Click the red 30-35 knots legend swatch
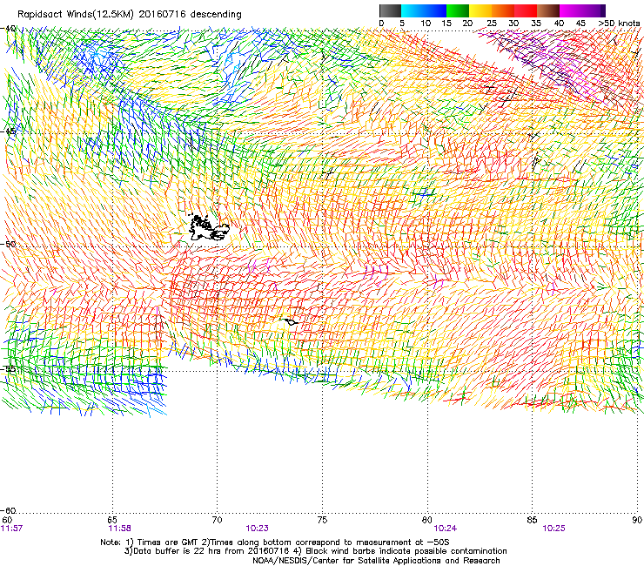Screen dimensions: 644x566 click(x=526, y=10)
